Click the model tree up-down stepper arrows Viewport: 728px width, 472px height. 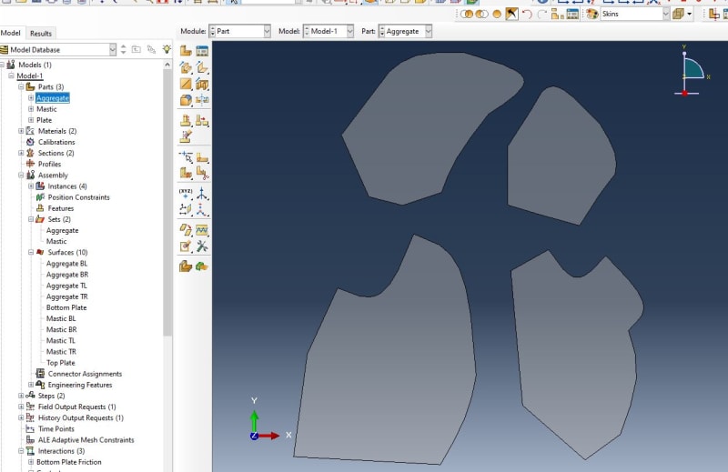pyautogui.click(x=123, y=49)
